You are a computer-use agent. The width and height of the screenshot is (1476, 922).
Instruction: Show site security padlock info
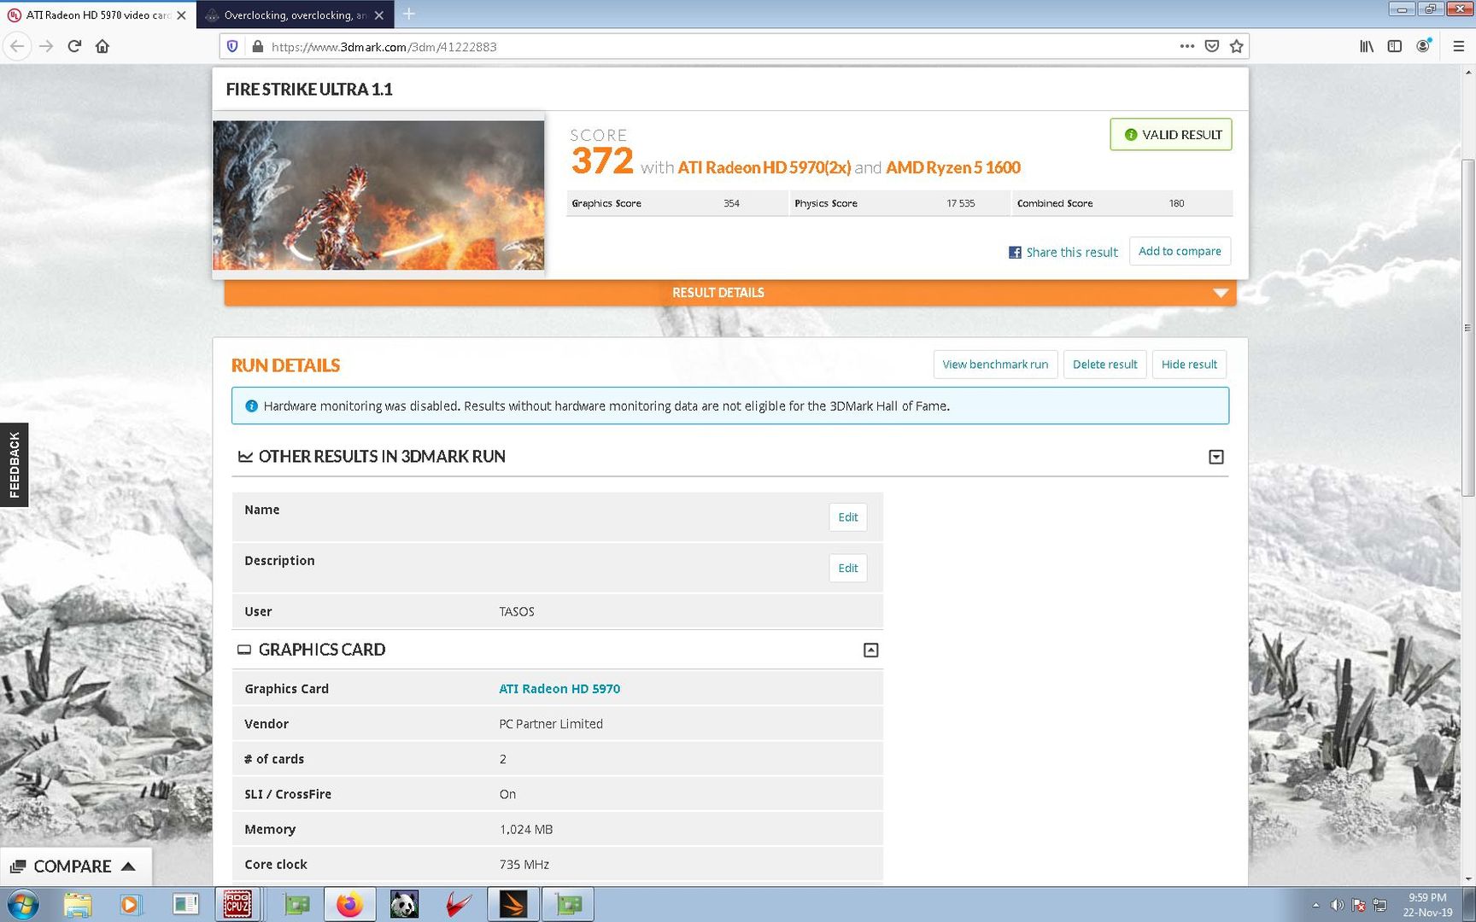257,46
